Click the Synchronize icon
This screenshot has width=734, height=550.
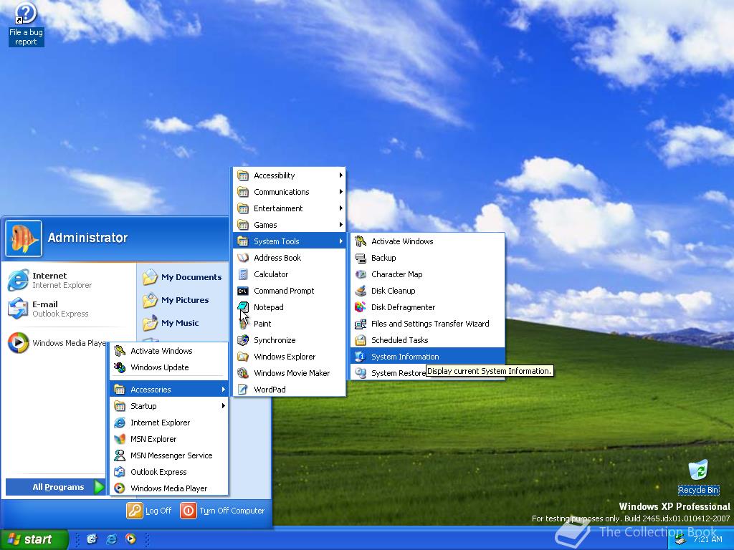pyautogui.click(x=242, y=340)
